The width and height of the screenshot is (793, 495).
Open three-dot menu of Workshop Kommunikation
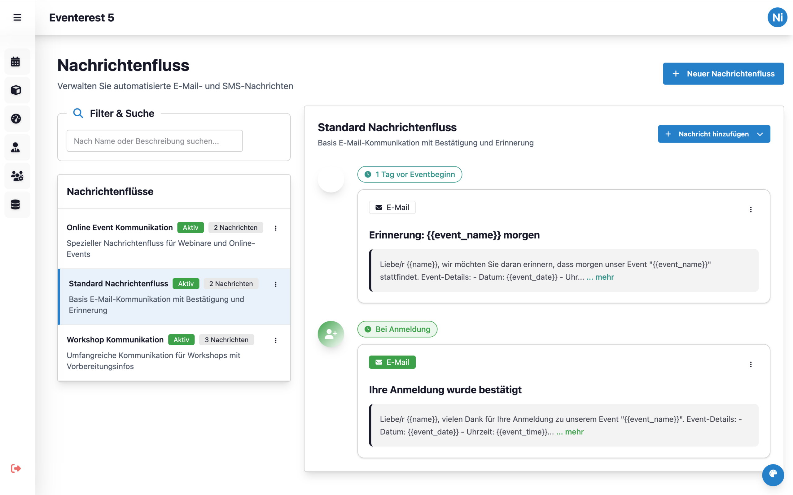[276, 341]
